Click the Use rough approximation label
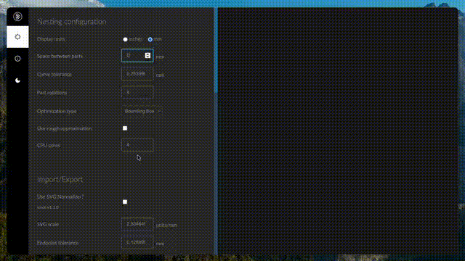Screen dimensions: 465x261 [x=65, y=128]
